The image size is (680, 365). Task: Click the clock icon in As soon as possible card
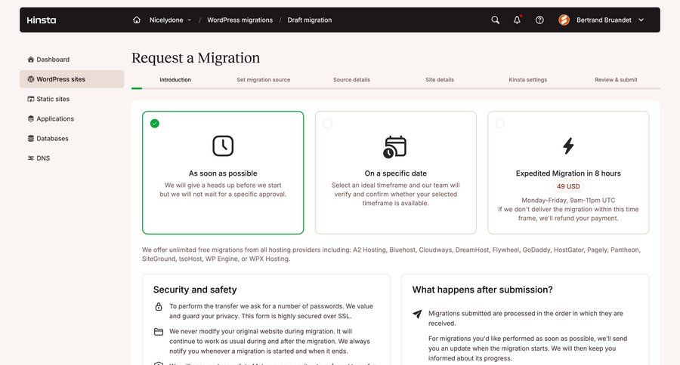[223, 146]
